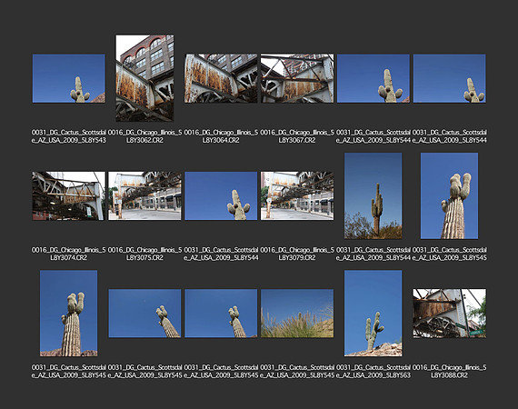
Task: Click the saguaro on rocky hill thumbnail 5L8Y563
Action: coord(374,314)
